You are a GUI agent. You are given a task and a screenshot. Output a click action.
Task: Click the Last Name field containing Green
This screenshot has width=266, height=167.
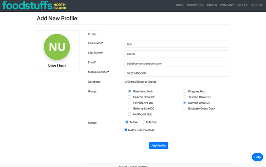coord(177,54)
